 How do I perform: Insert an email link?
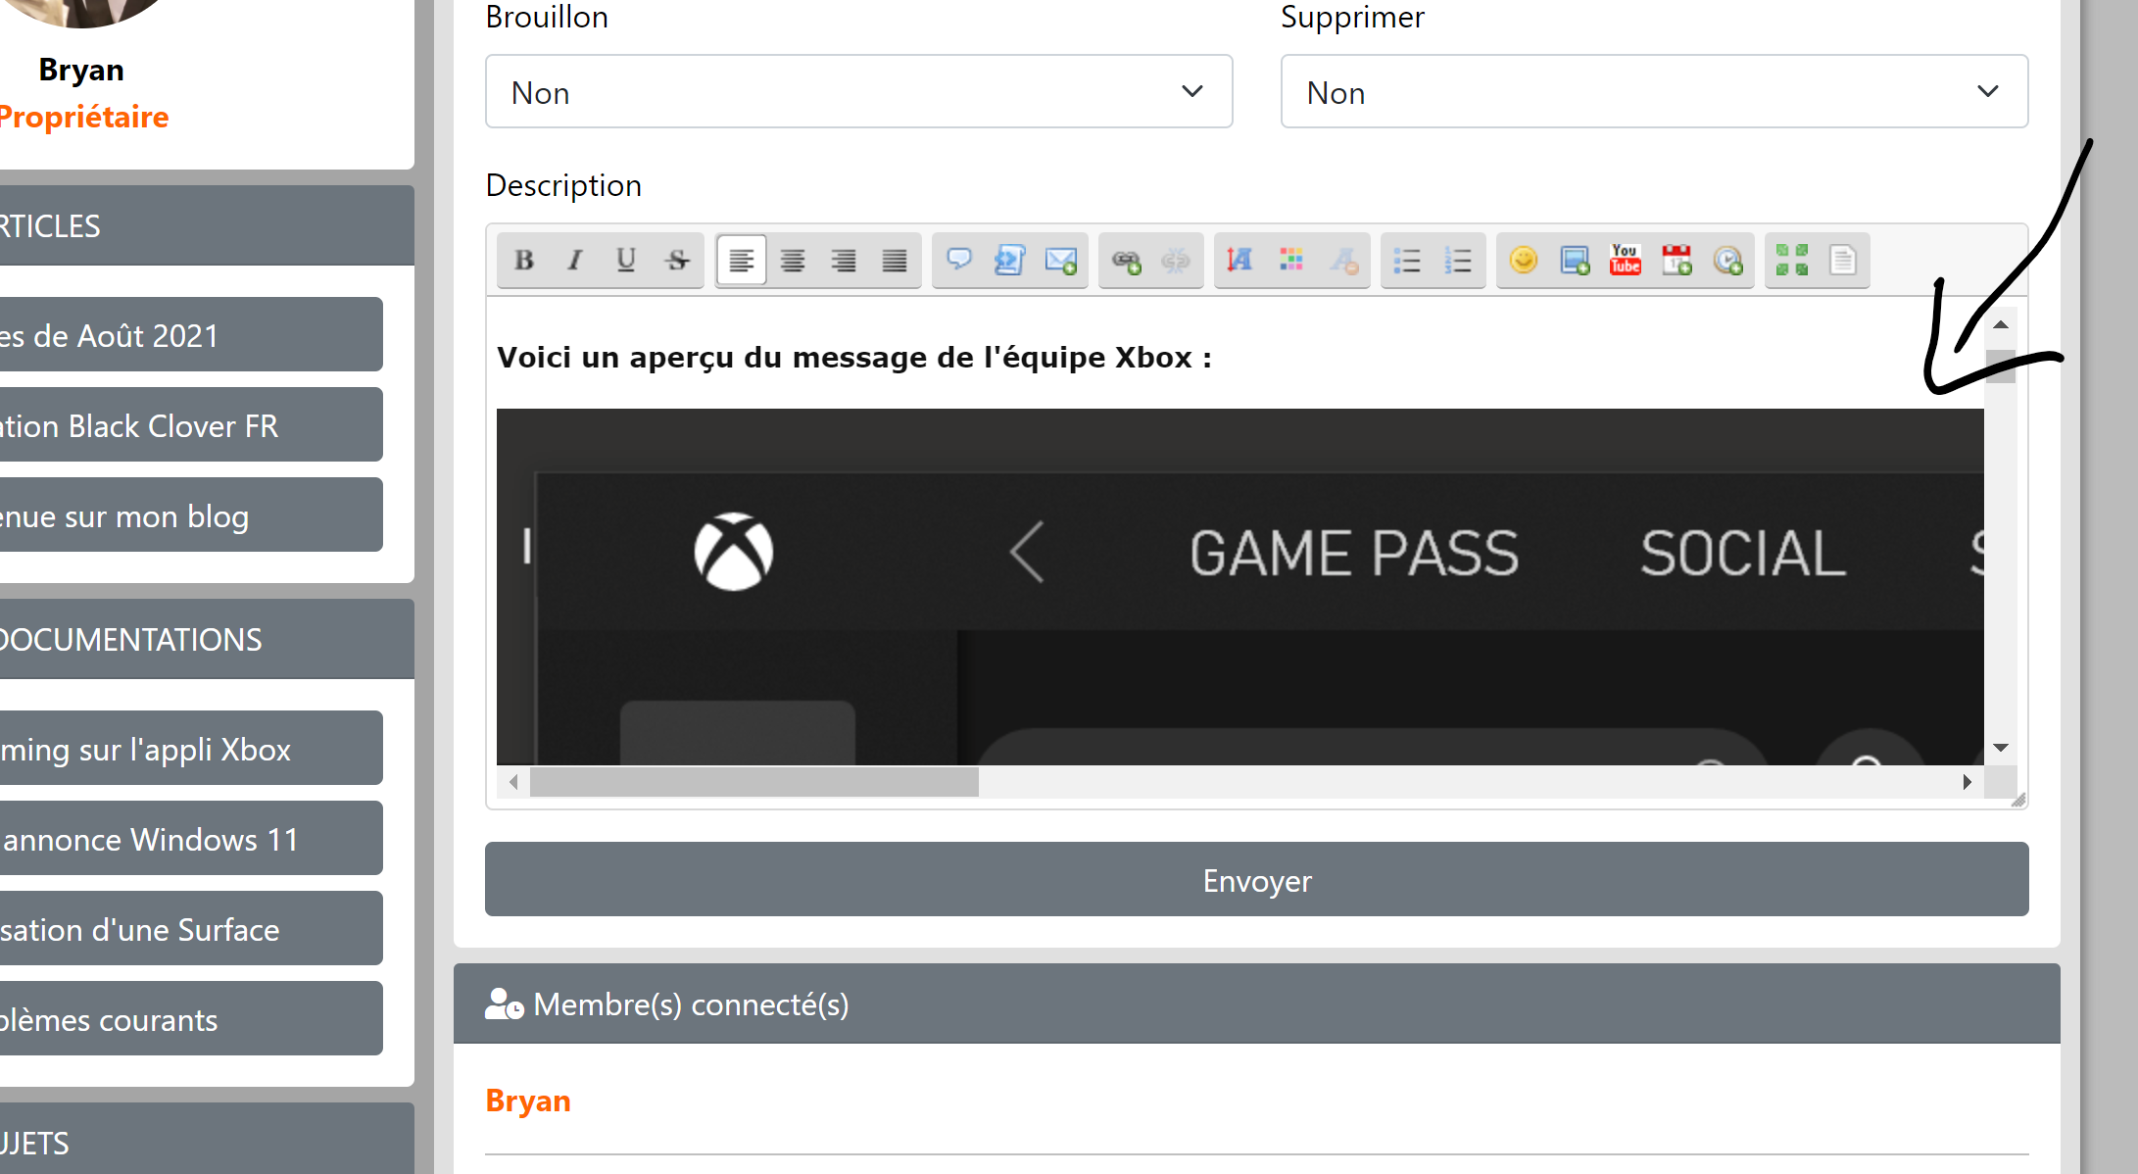pyautogui.click(x=1060, y=261)
